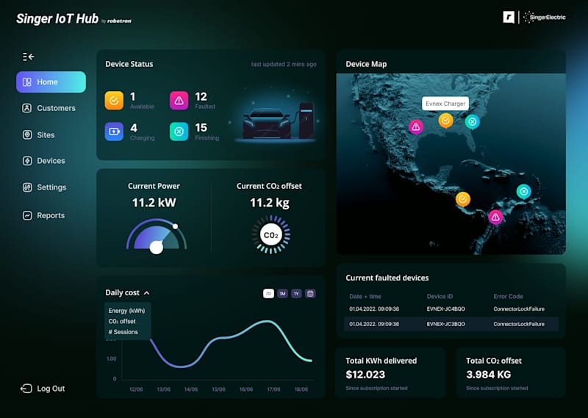Click the 13/06 axis date label
Screen dimensions: 588x418
tap(163, 389)
